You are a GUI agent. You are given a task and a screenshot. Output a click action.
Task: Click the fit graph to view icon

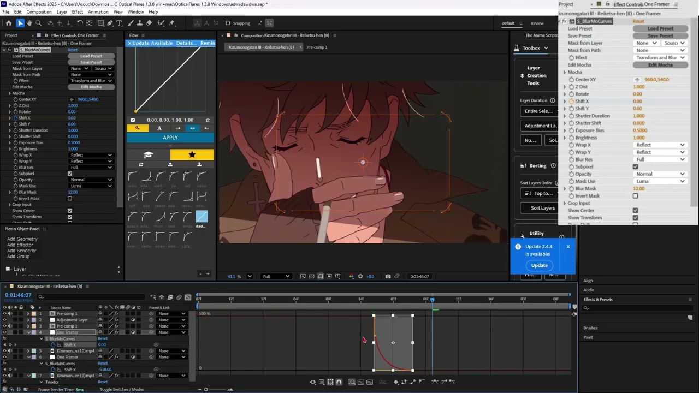coord(370,382)
